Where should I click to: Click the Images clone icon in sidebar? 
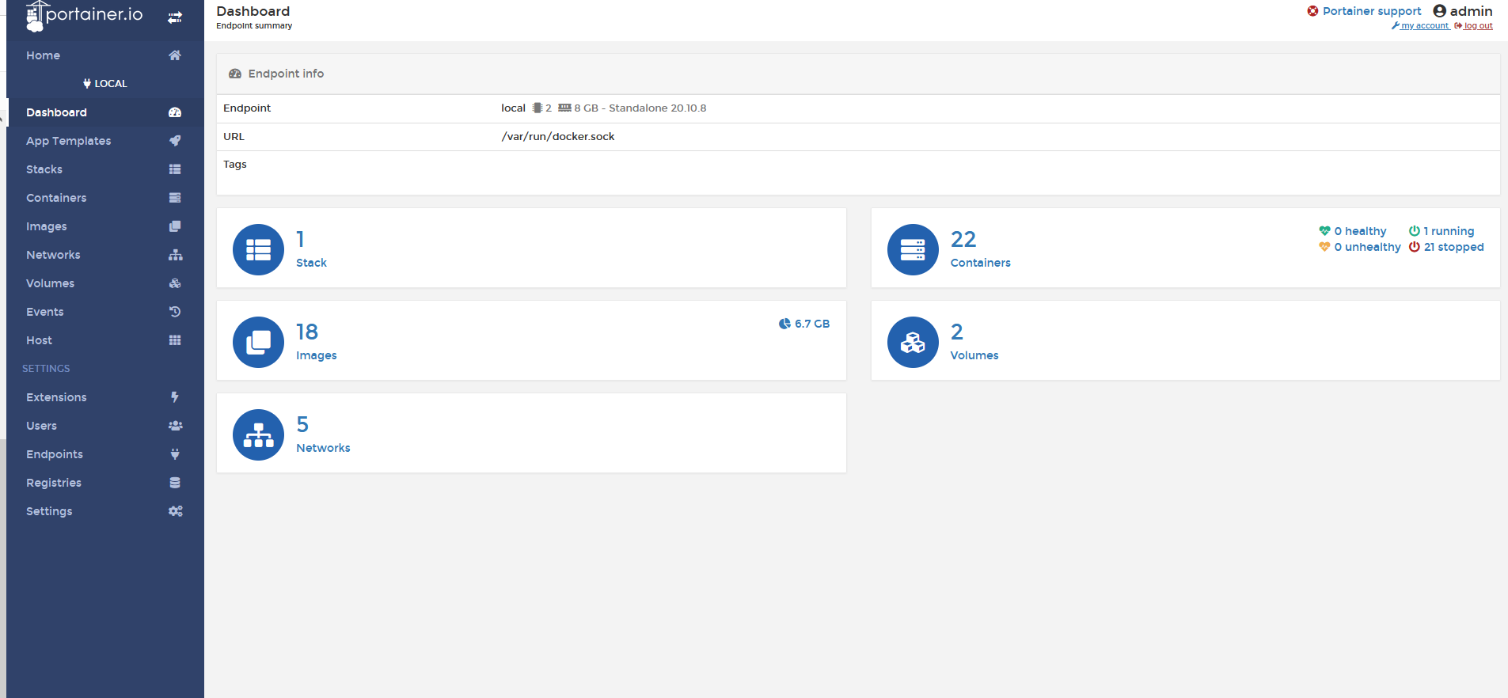point(175,226)
